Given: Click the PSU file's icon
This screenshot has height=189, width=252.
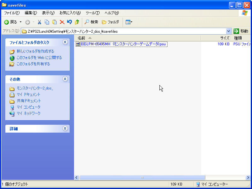Looking at the screenshot, I should (78, 44).
